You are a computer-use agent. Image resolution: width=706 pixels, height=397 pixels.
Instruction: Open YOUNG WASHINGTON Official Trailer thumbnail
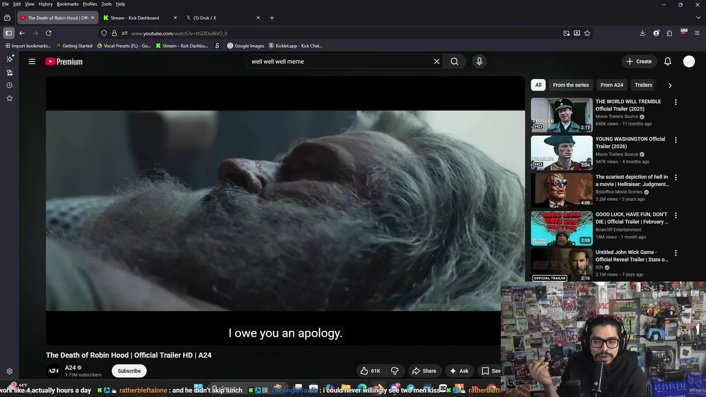(561, 153)
